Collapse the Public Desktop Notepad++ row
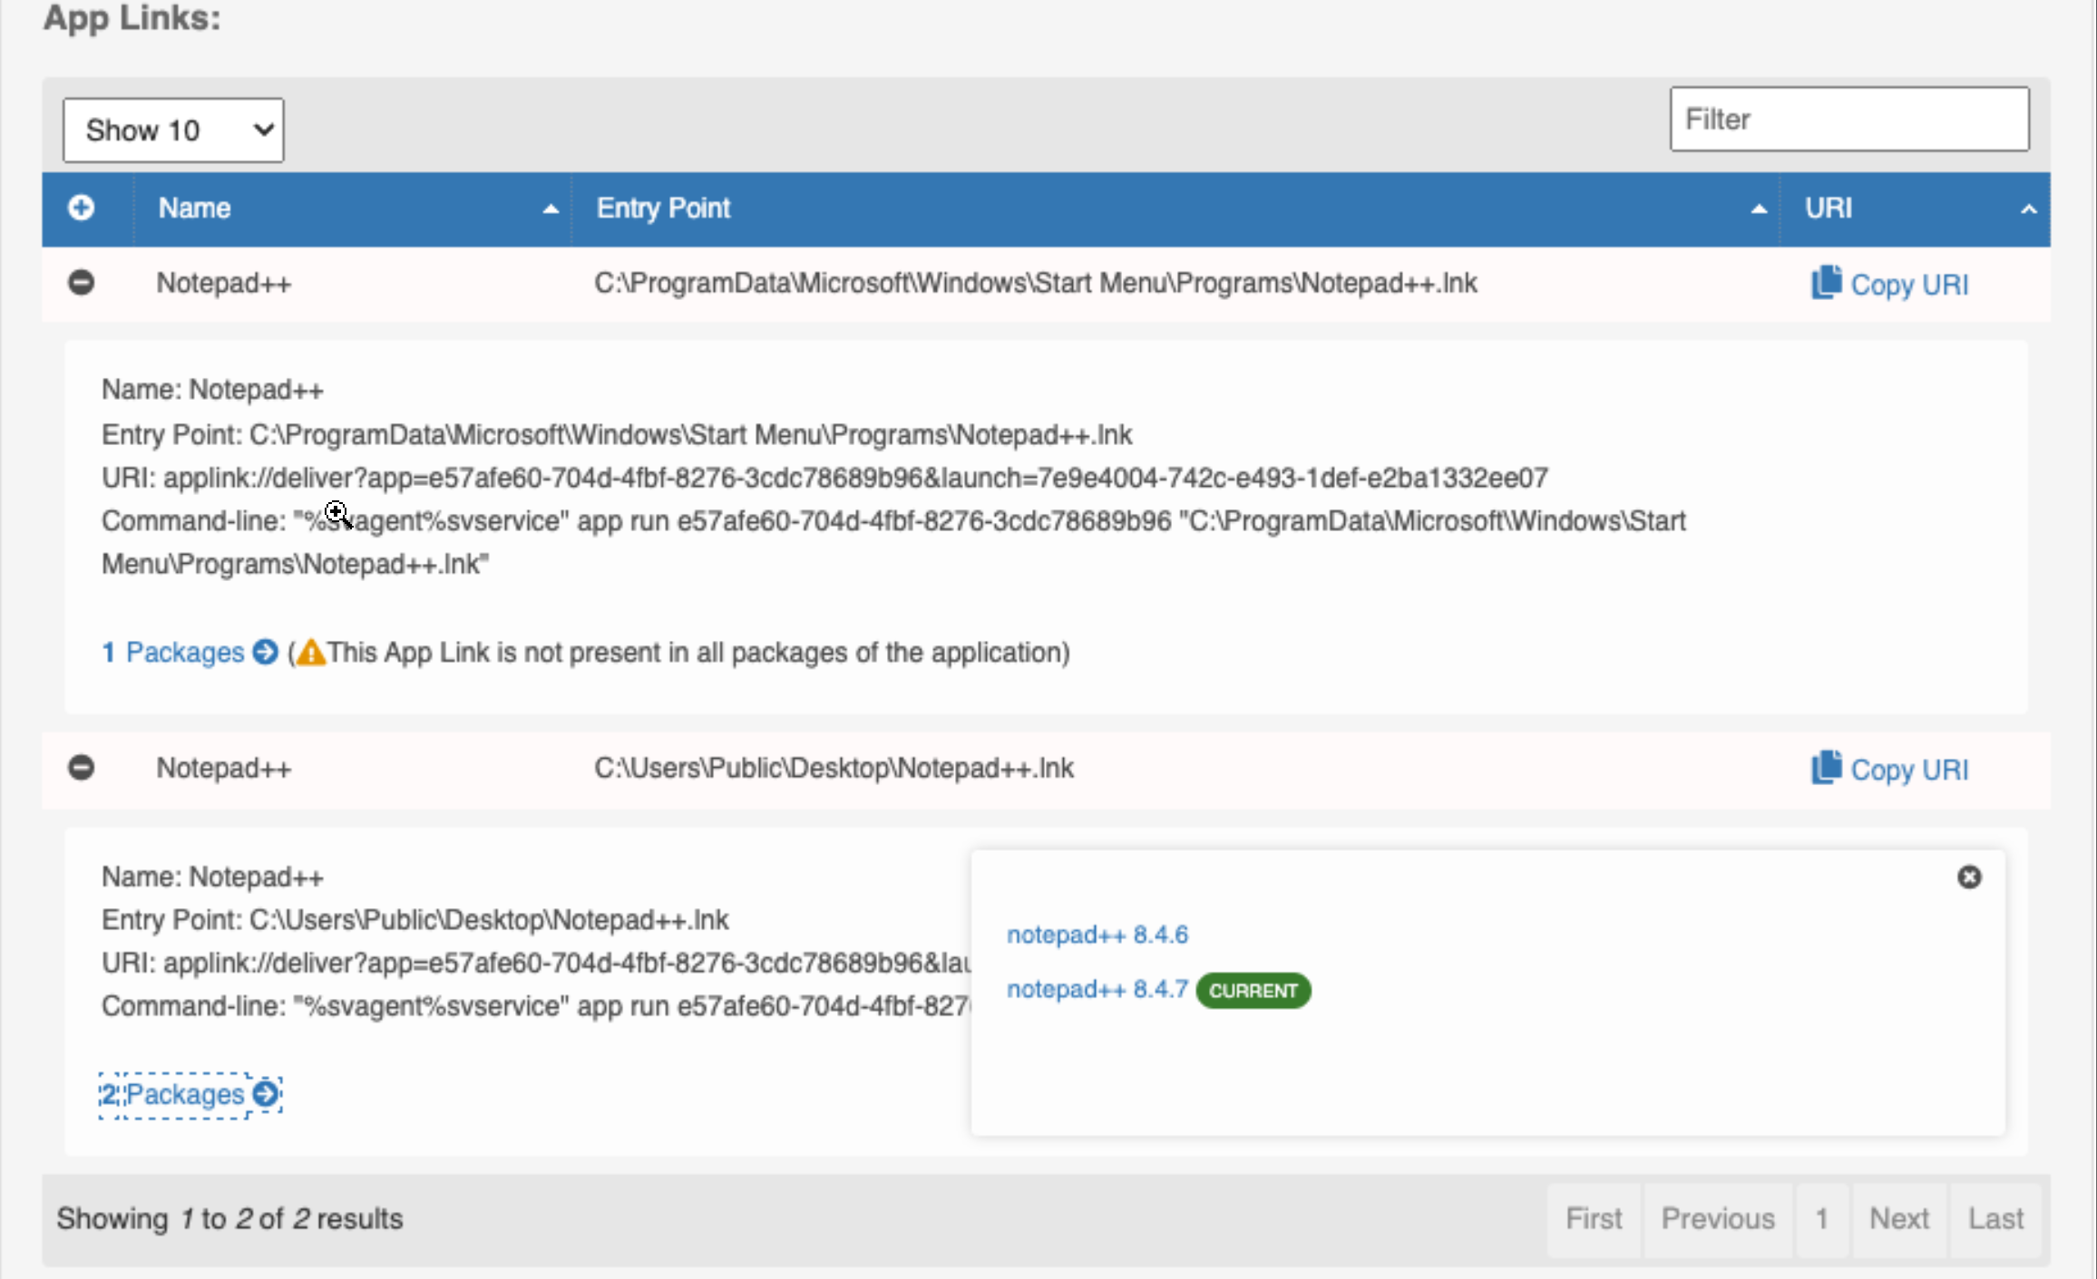 81,768
